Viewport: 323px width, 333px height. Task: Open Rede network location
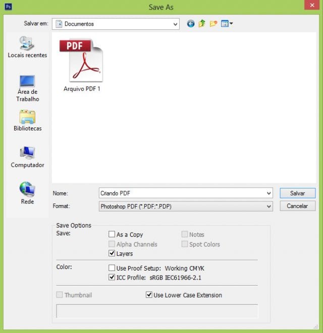pos(27,193)
